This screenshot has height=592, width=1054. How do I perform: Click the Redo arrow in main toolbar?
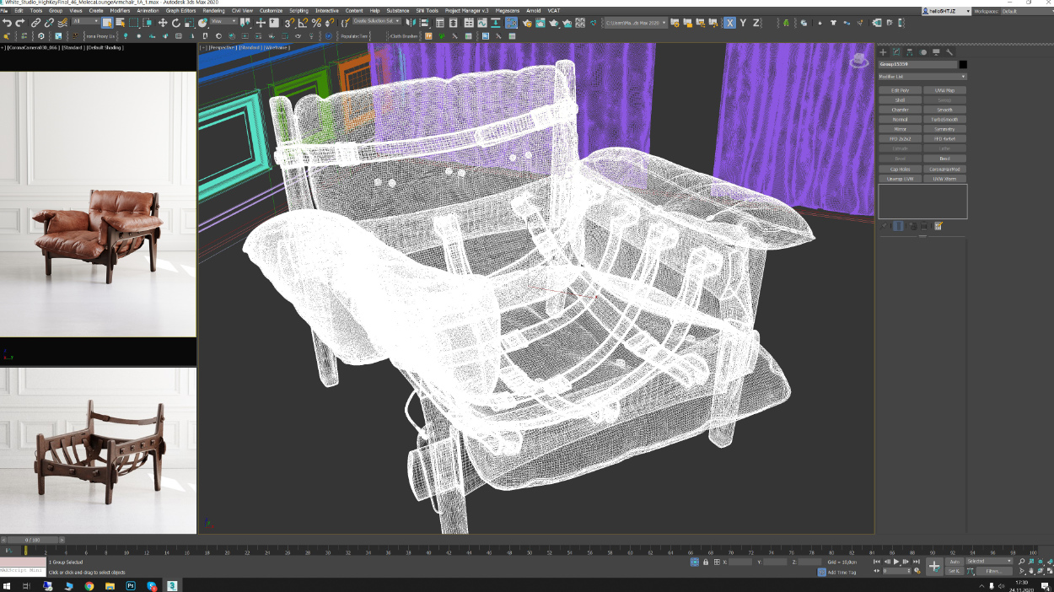tap(19, 23)
